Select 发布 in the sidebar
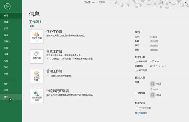This screenshot has height=122, width=189. pos(11,67)
